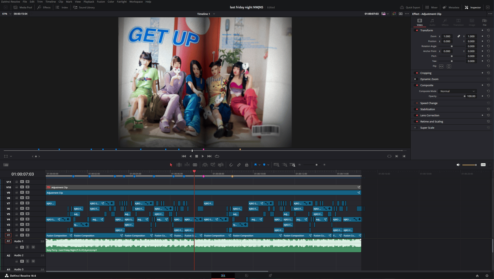Show the Metadata panel
This screenshot has width=494, height=279.
coord(451,7)
